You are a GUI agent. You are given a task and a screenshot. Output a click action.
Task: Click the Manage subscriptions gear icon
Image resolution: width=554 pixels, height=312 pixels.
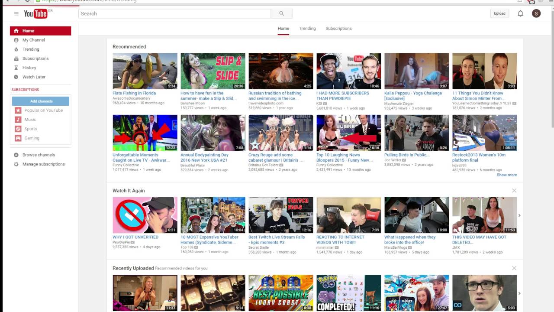coord(16,164)
